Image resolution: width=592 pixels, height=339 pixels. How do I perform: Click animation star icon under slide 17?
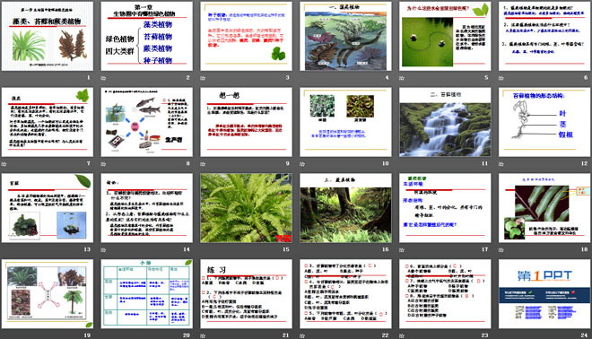coord(402,250)
